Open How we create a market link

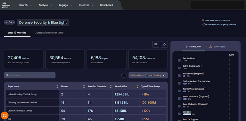217,20
